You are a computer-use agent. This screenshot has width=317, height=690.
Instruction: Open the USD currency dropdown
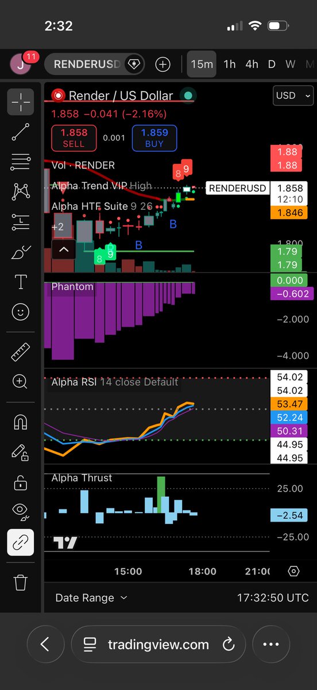(293, 96)
